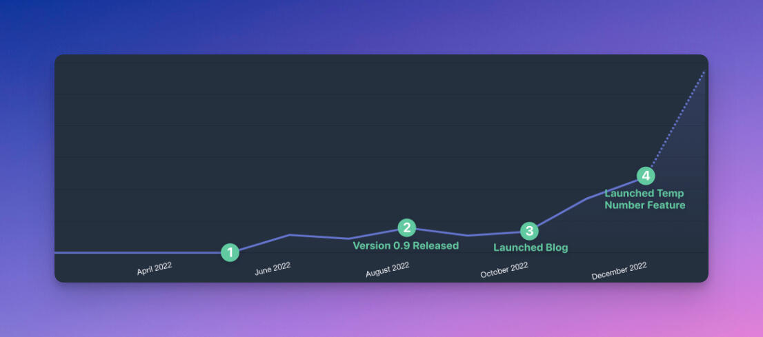Click the line's bend between markers 3 and 4

587,198
